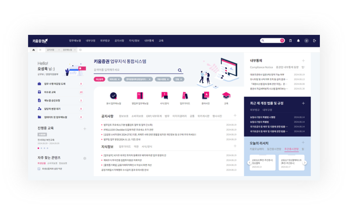Open the user profile avatar icon
This screenshot has height=215, width=348.
(x=306, y=41)
